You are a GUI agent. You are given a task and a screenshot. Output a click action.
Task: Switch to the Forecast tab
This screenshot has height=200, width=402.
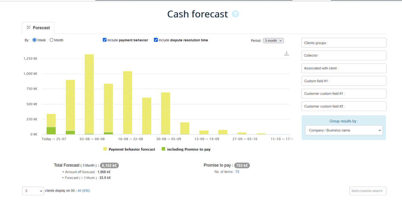tap(38, 28)
